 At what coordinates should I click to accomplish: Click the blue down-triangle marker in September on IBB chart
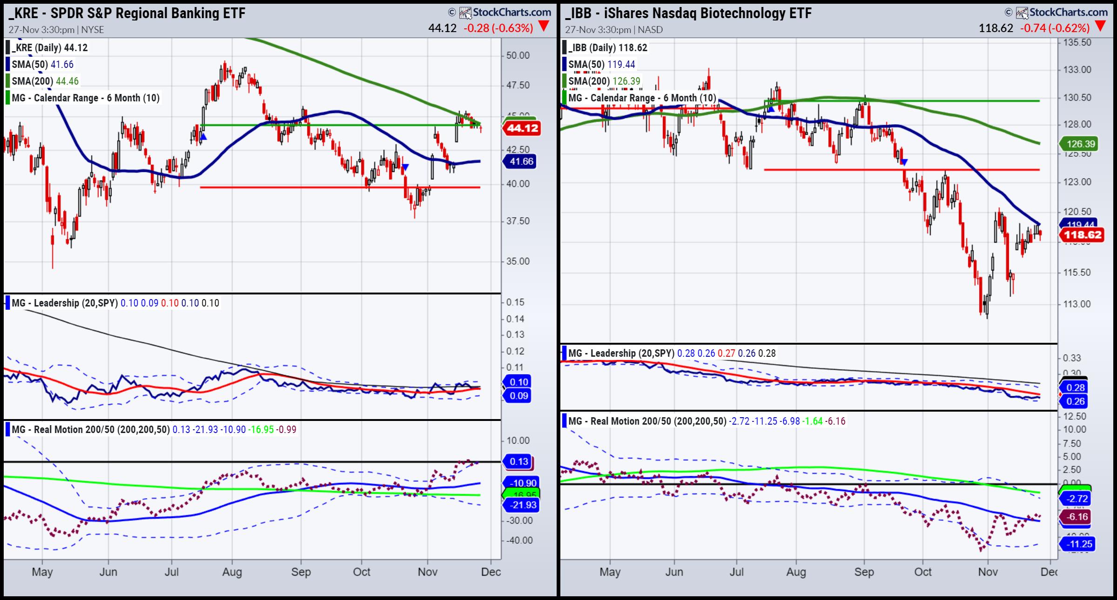[904, 162]
